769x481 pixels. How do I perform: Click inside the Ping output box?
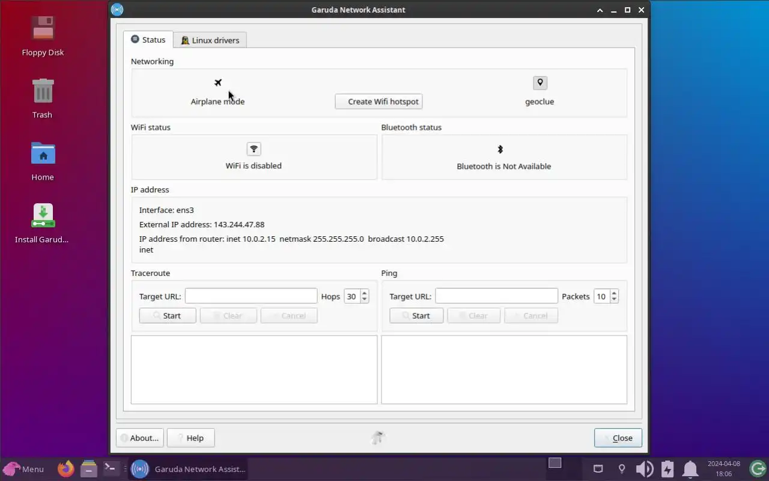pos(504,370)
